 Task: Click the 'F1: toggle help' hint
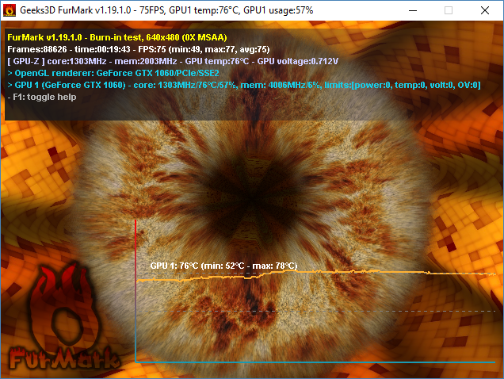tap(42, 98)
